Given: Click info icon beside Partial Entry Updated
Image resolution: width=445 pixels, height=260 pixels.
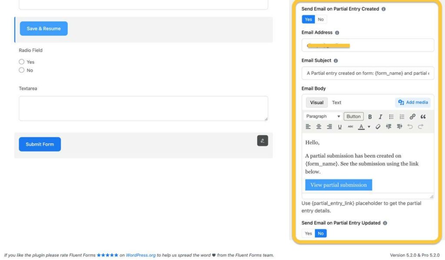Looking at the screenshot, I should coord(385,223).
